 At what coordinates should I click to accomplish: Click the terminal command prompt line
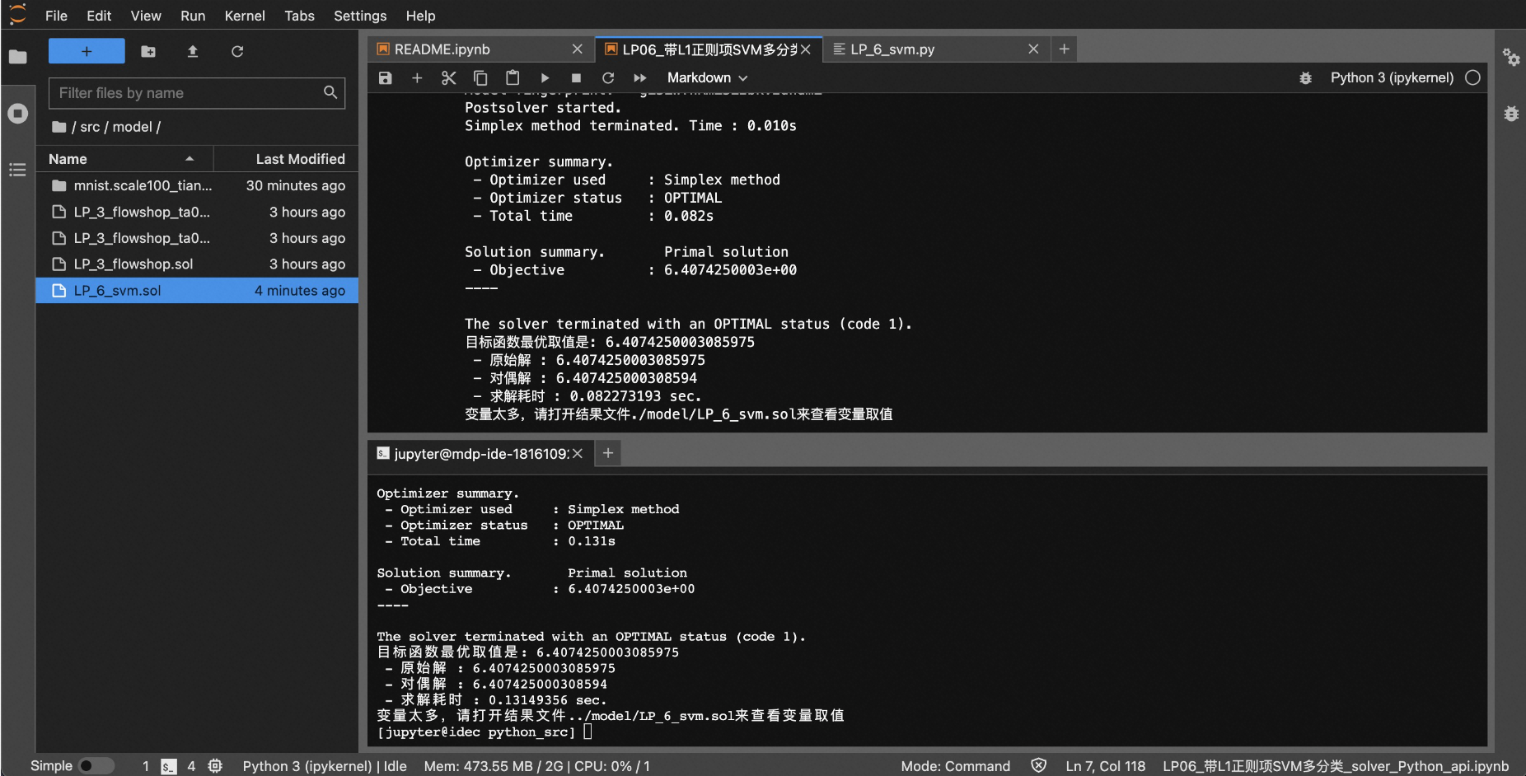484,732
